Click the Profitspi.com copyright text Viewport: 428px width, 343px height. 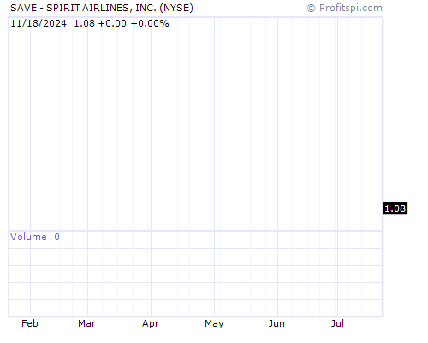pyautogui.click(x=345, y=8)
